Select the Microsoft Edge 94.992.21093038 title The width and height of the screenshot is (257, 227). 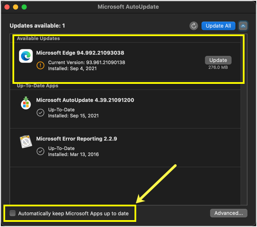tap(80, 53)
